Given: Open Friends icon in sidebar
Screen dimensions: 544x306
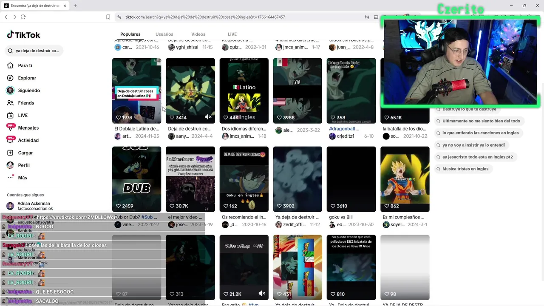Looking at the screenshot, I should (x=10, y=103).
